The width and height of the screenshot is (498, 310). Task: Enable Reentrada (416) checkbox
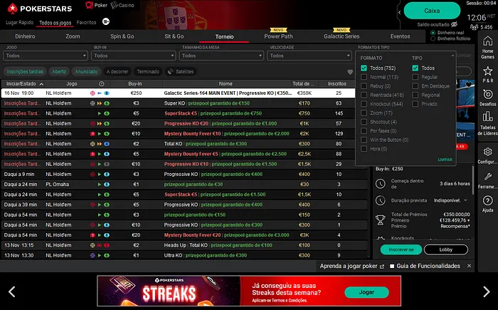click(x=364, y=95)
